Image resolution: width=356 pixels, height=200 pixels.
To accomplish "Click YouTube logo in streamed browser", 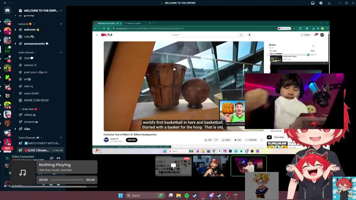I will (107, 35).
